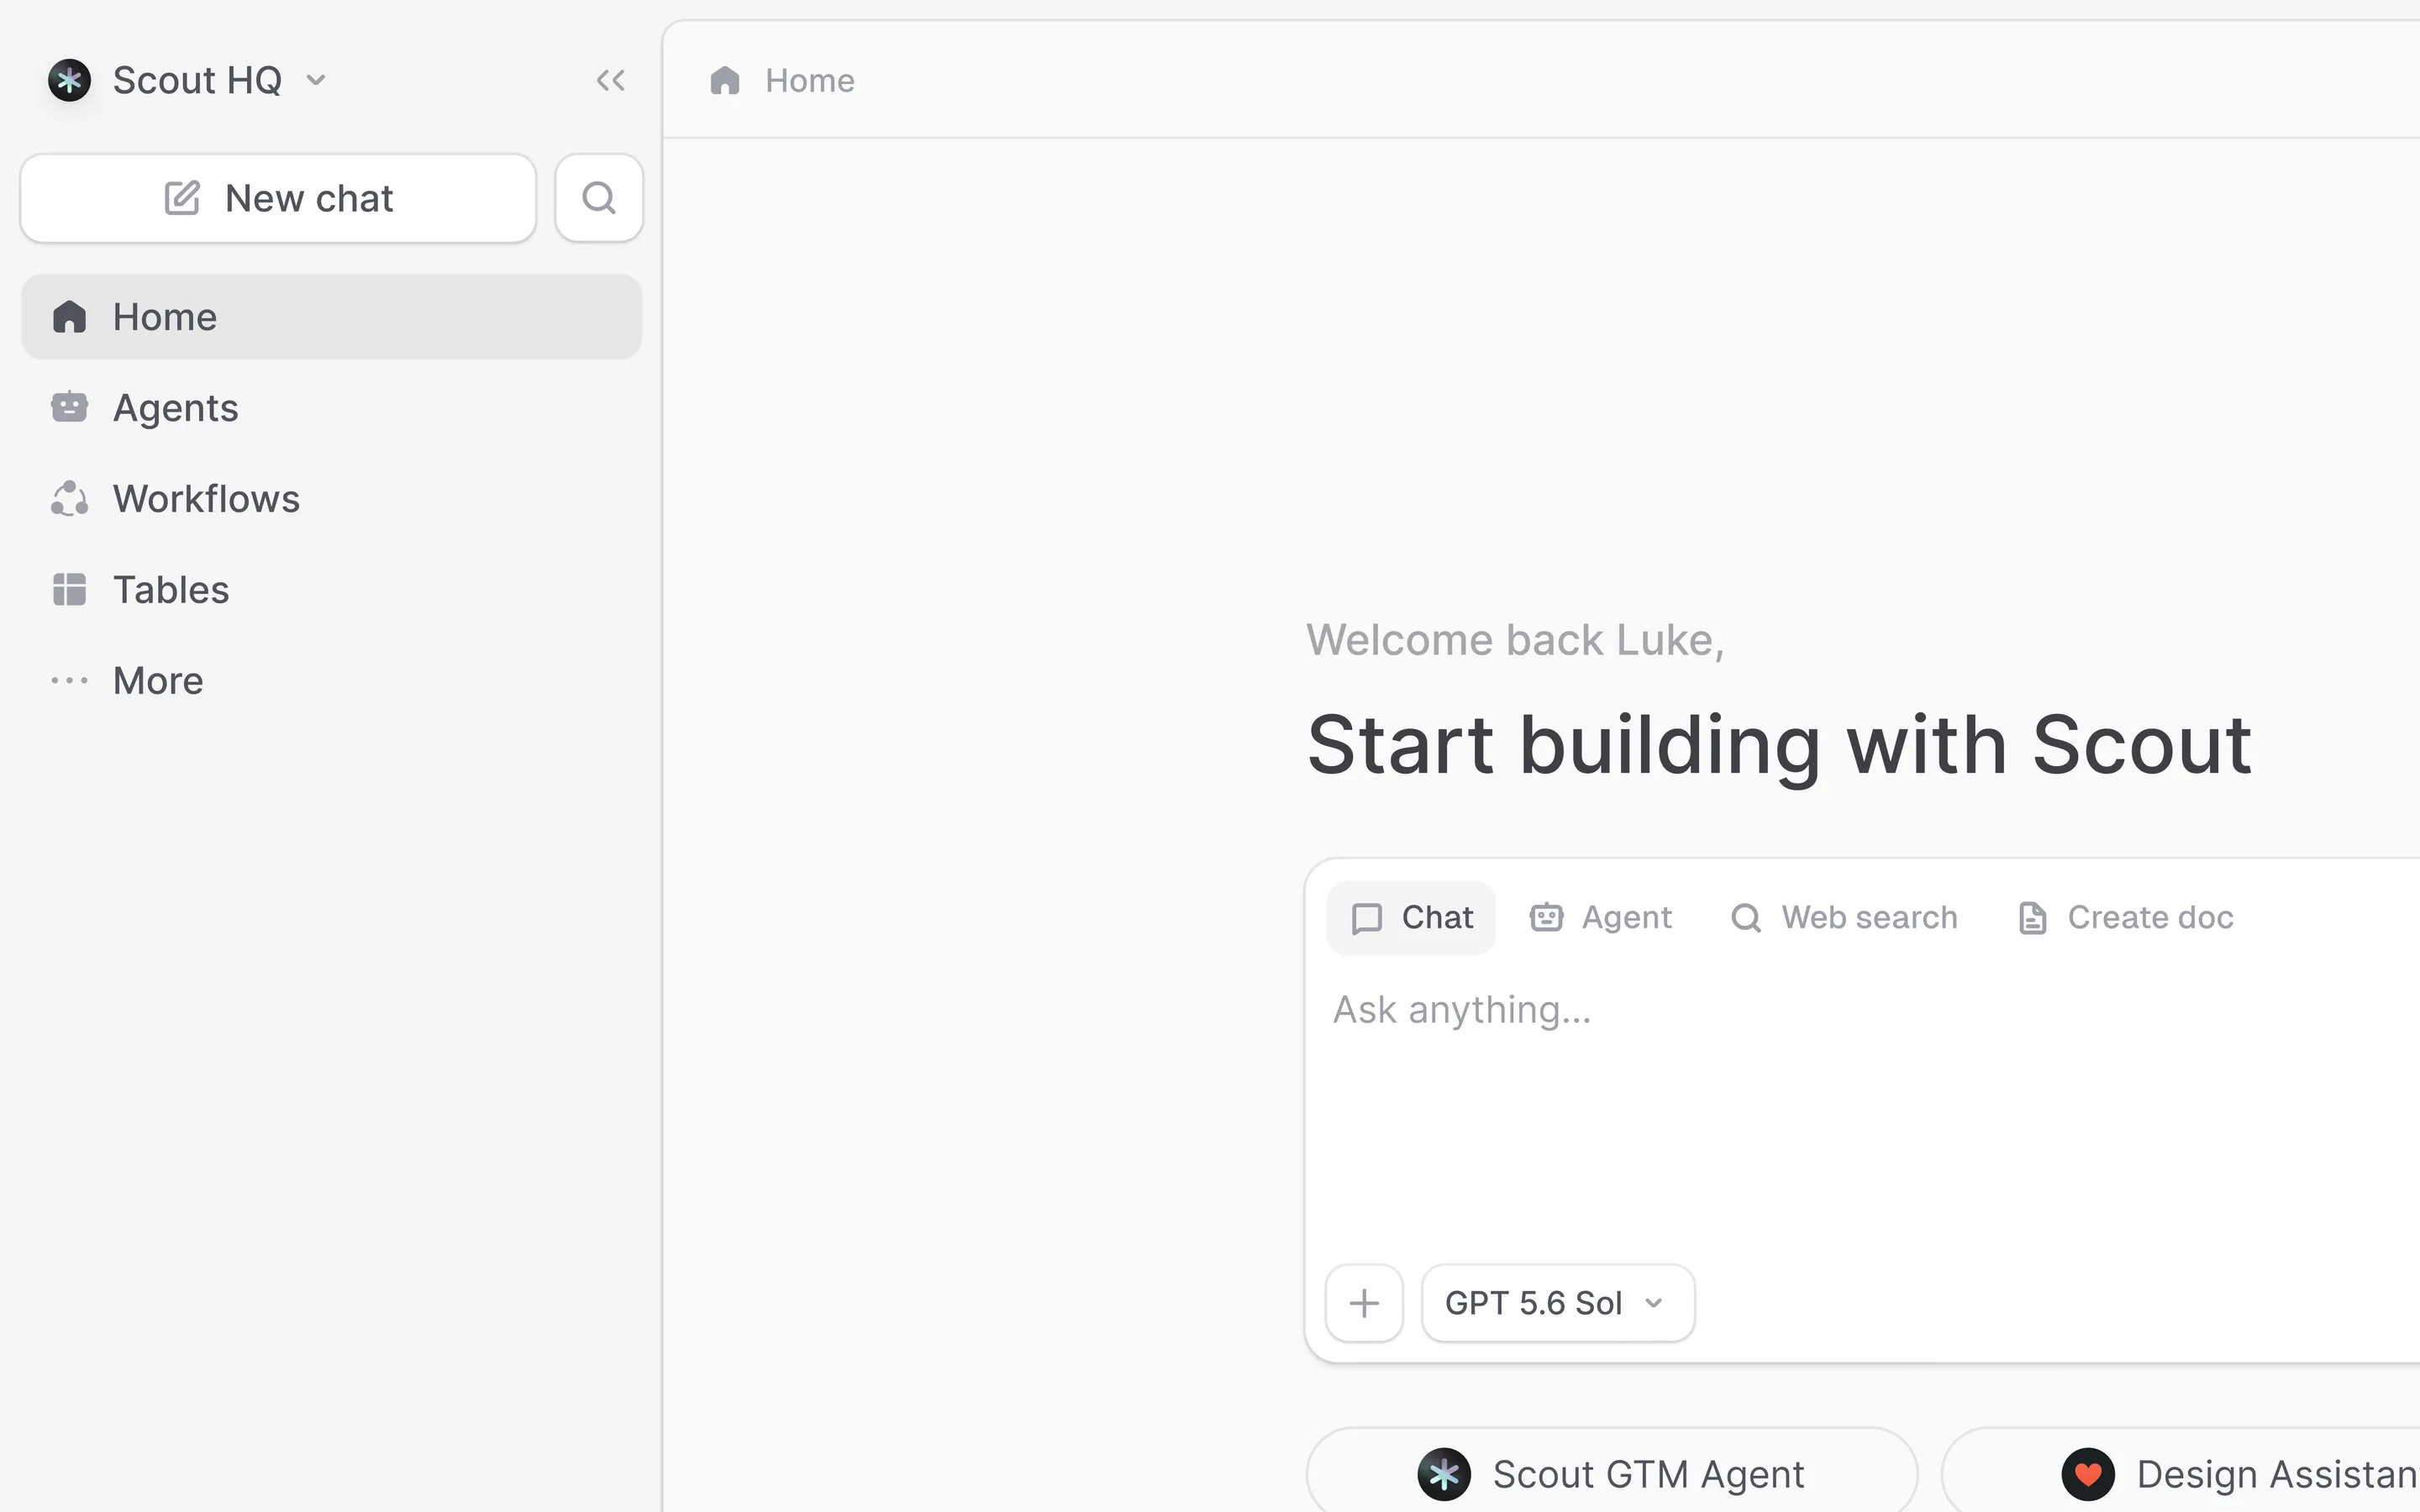Open sidebar search magnifier button
Image resolution: width=2420 pixels, height=1512 pixels.
(x=599, y=198)
